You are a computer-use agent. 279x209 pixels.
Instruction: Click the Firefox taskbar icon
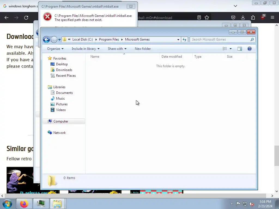(x=24, y=204)
